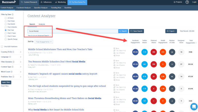Switch to the Analysis tab
The image size is (198, 112).
42,24
